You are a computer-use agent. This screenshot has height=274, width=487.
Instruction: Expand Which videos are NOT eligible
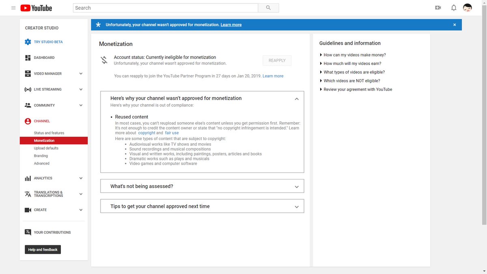350,81
